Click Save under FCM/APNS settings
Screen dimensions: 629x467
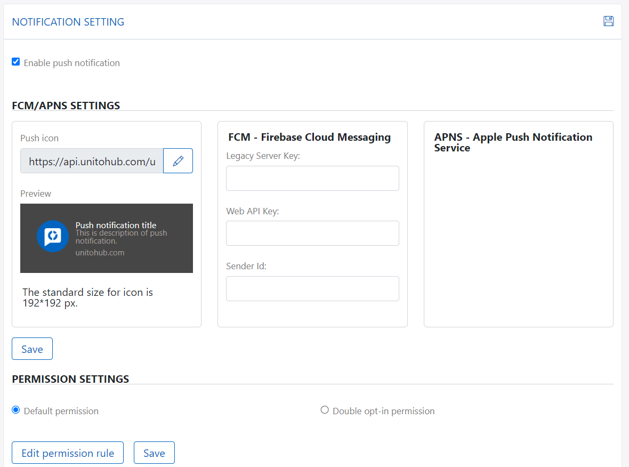pos(32,349)
